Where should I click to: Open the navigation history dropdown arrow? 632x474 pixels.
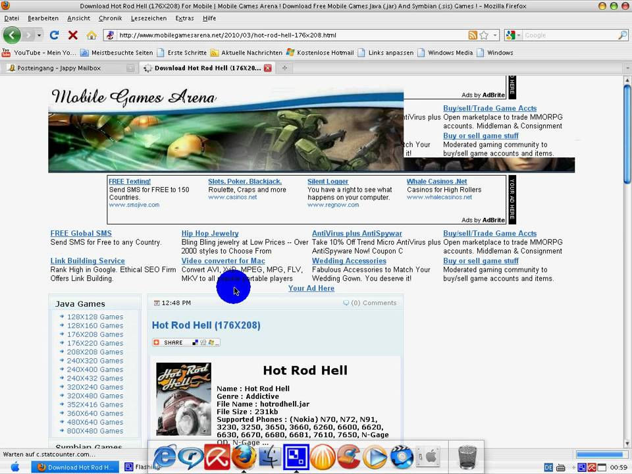pyautogui.click(x=39, y=36)
